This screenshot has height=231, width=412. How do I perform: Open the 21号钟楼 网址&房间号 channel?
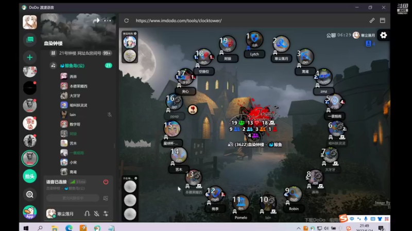pyautogui.click(x=81, y=53)
